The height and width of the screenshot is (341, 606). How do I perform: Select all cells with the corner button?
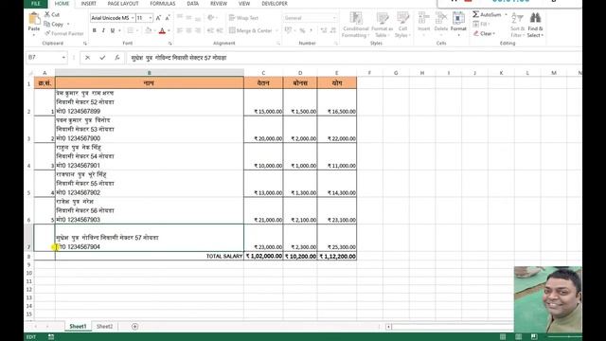29,73
